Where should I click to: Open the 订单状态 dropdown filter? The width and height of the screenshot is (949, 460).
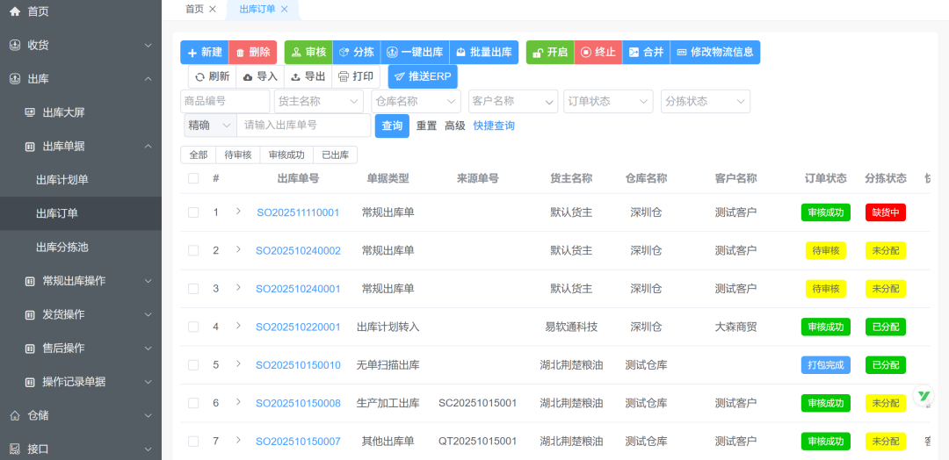coord(608,102)
